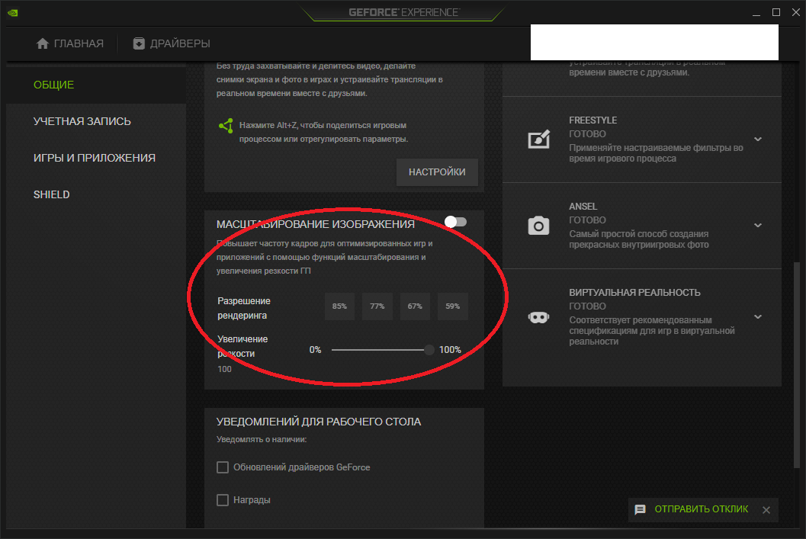Click the УВЕДОМЛЕНИЙ ДЛЯ РАБОЧЕГО СТОЛА heading
806x539 pixels.
319,422
